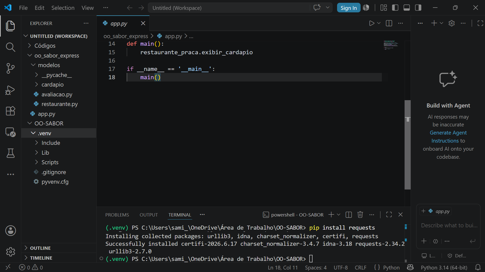Kill terminal with the trash icon
This screenshot has width=485, height=272.
click(x=360, y=215)
